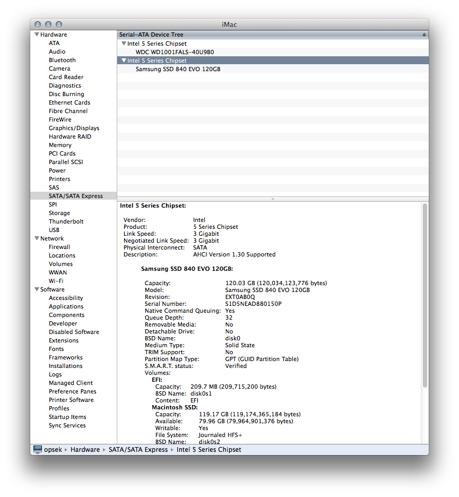Select Wi-Fi in the sidebar
Viewport: 459px width, 497px height.
pyautogui.click(x=56, y=281)
